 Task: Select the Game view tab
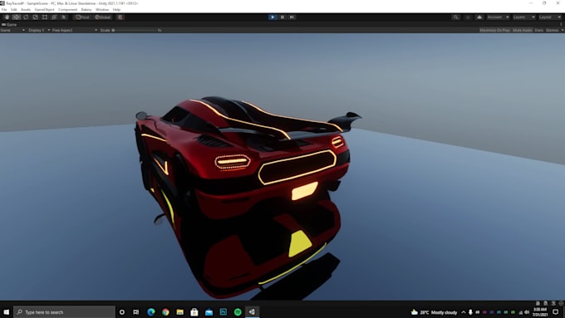click(x=10, y=24)
